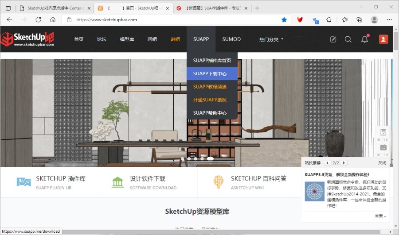
Task: Select the third carousel dot
Action: click(x=196, y=158)
